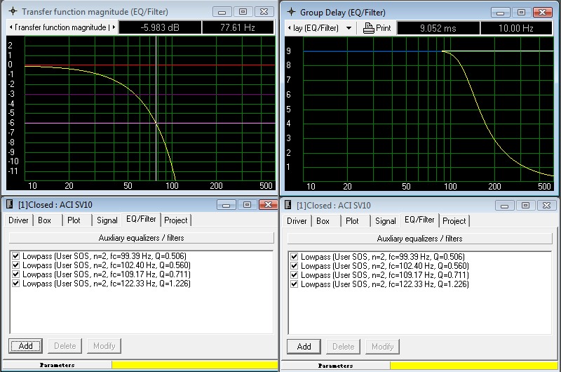Viewport: 561px width, 372px height.
Task: Click the Modify button in the right window
Action: (382, 347)
